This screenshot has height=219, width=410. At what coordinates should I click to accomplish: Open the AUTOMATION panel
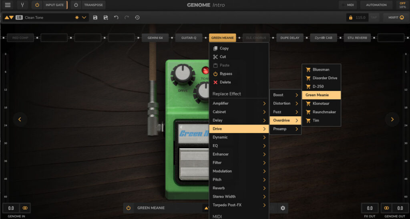pos(376,5)
